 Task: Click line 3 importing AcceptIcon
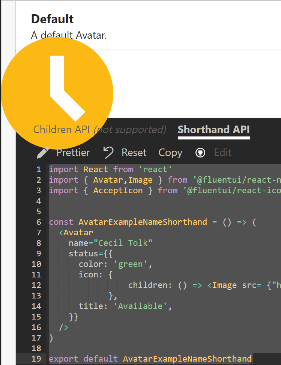coord(165,191)
